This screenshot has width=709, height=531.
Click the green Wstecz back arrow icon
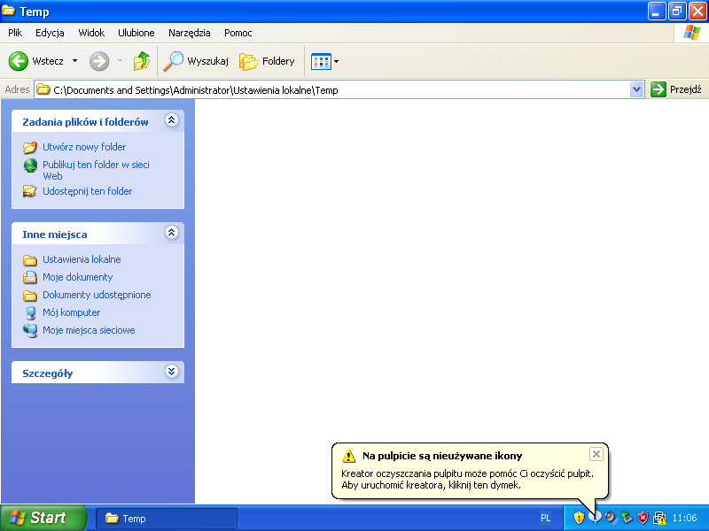click(x=19, y=61)
